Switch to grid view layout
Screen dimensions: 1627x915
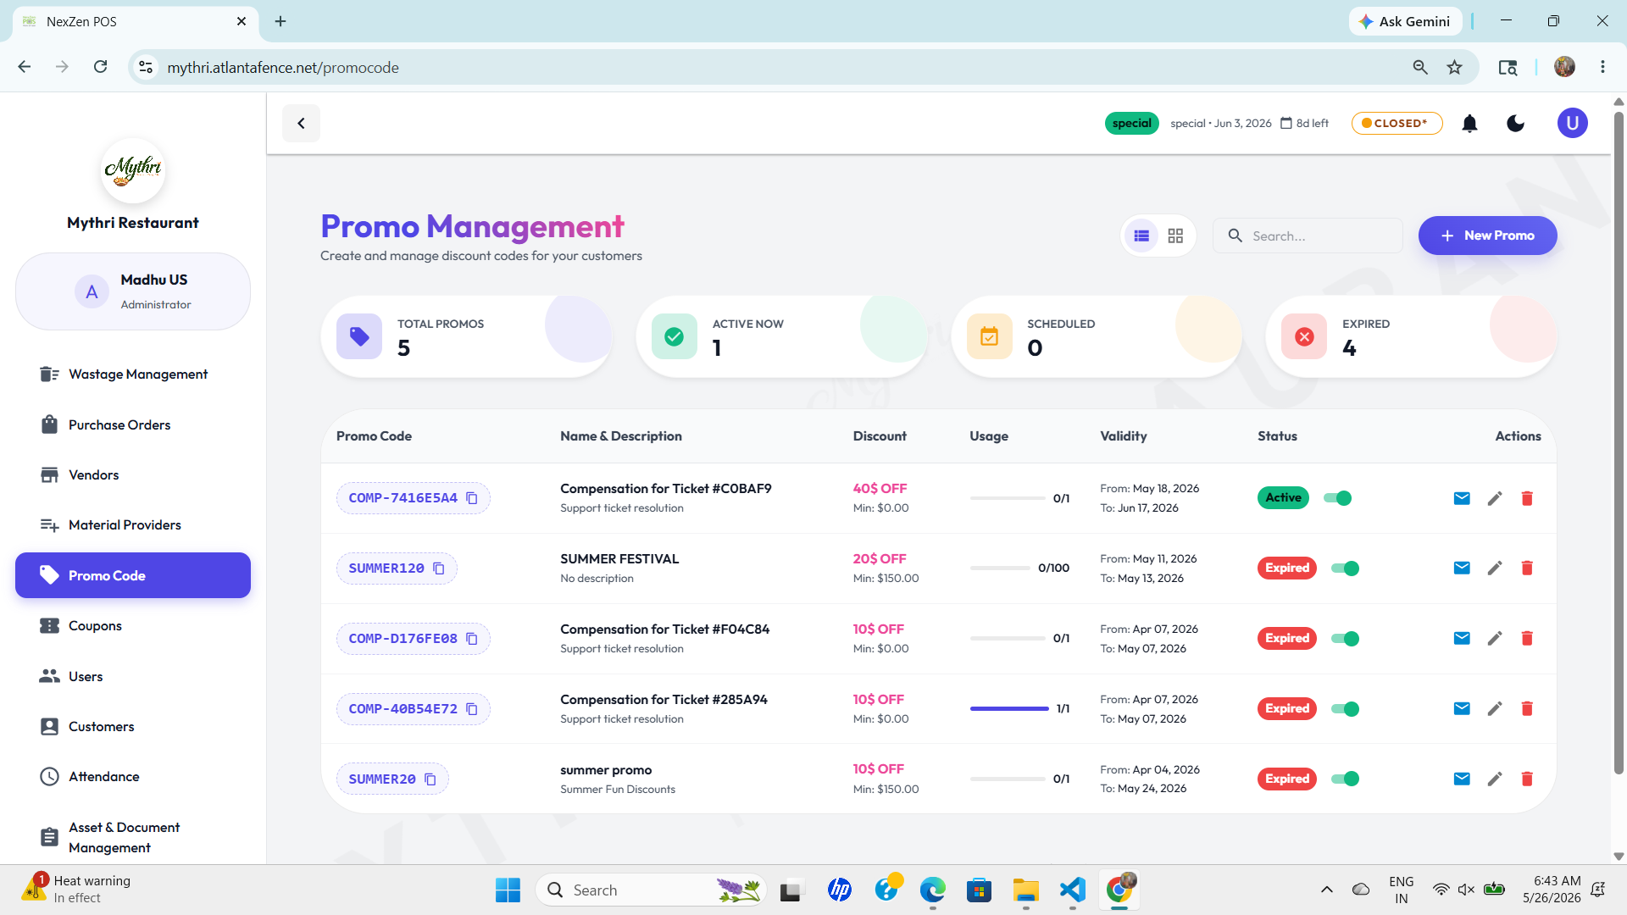pyautogui.click(x=1175, y=236)
